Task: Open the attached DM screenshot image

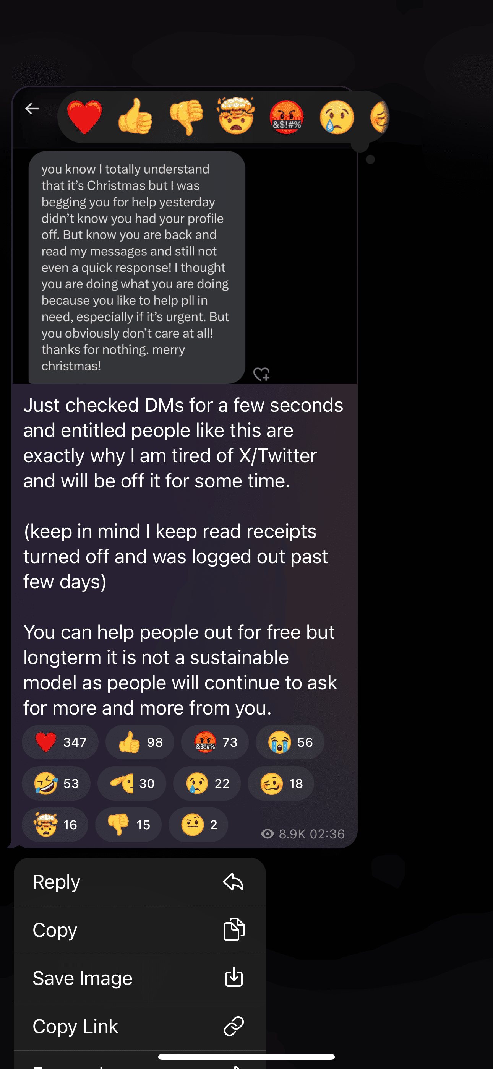Action: (x=185, y=266)
